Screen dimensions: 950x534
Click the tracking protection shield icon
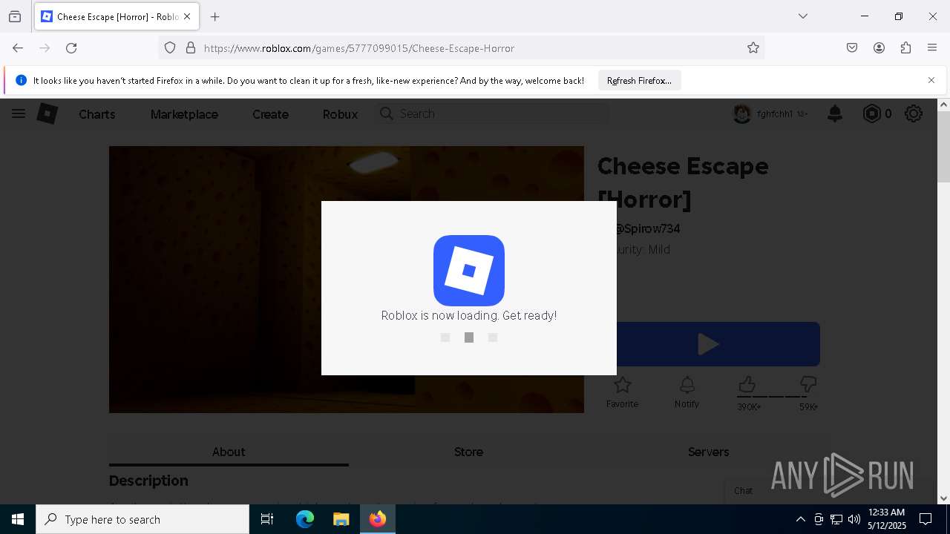pyautogui.click(x=170, y=48)
